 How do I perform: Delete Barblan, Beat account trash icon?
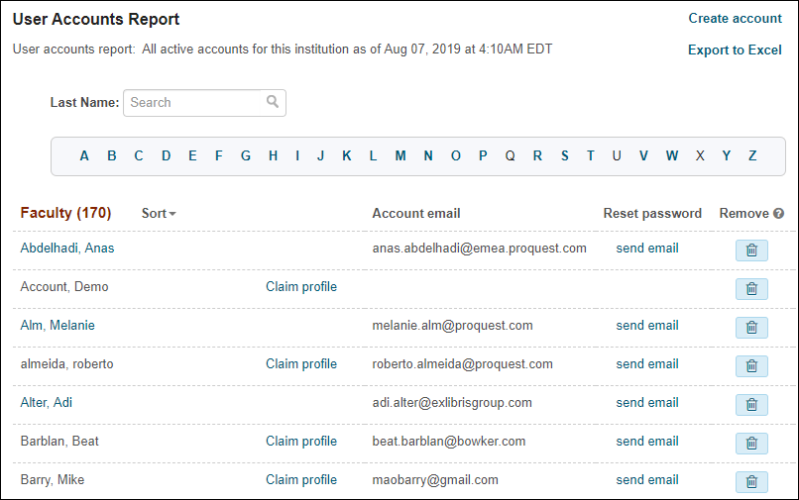point(751,444)
